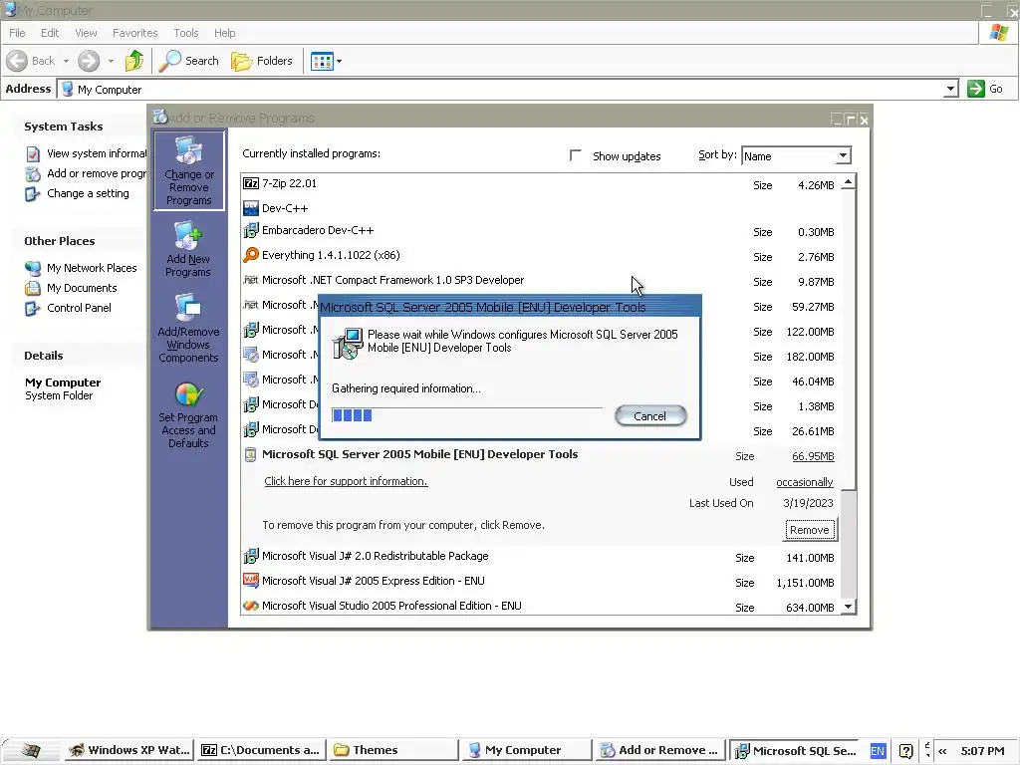Image resolution: width=1020 pixels, height=765 pixels.
Task: Click the Visual J# 2.0 Redistributable icon
Action: click(x=250, y=556)
